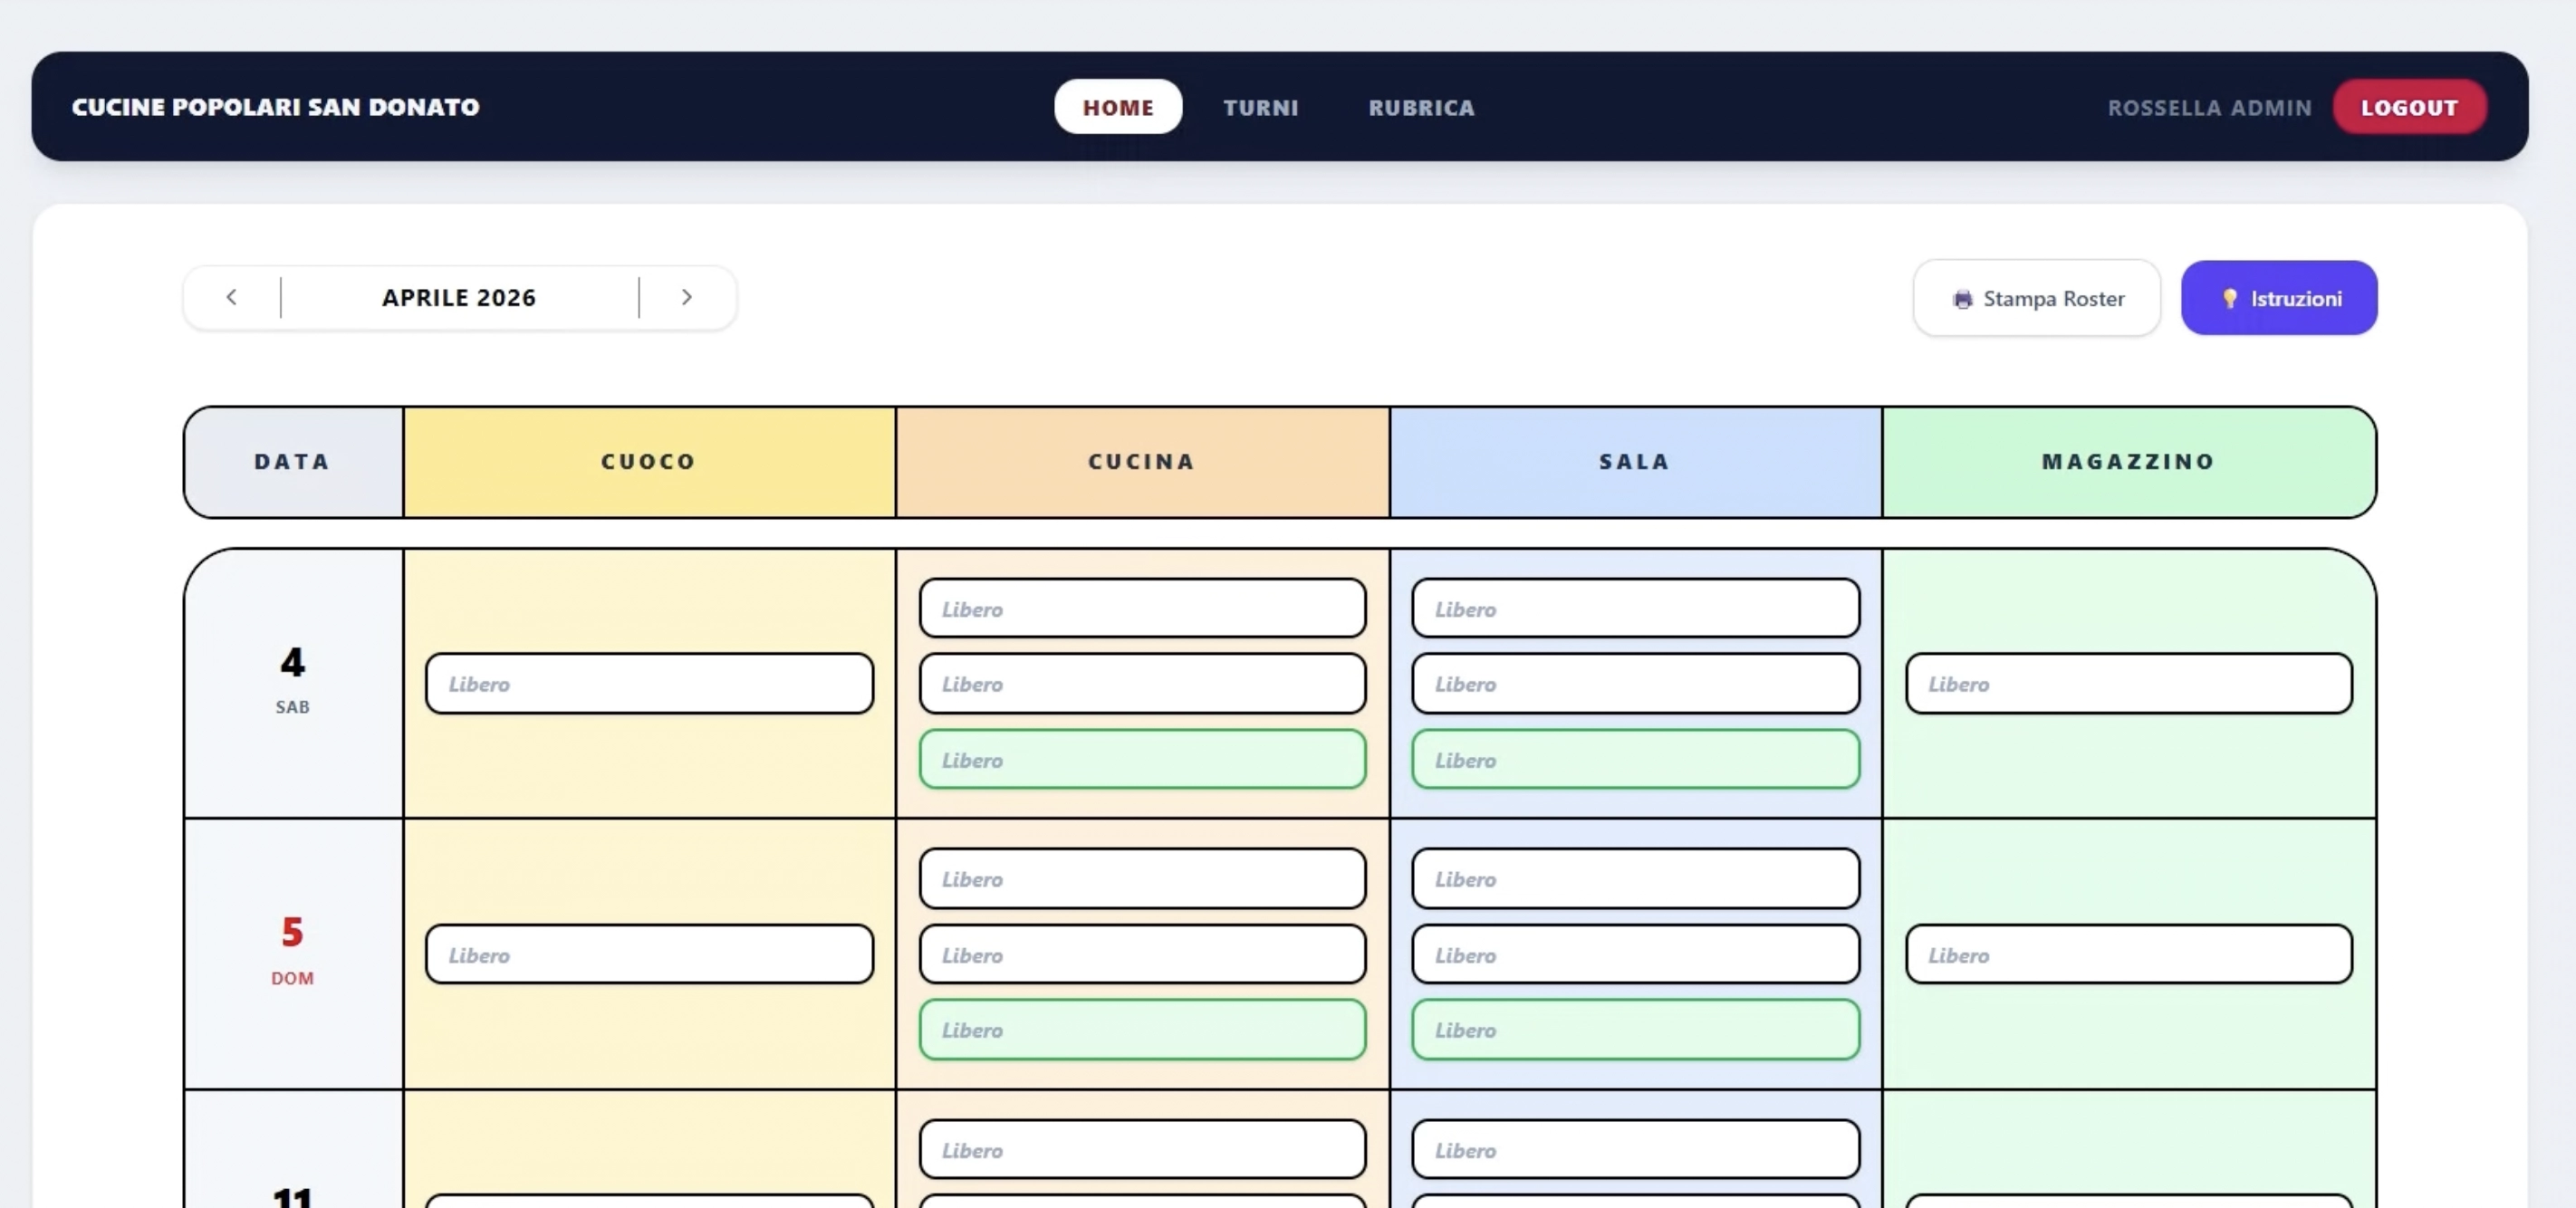
Task: Select the Cuoco slot for Sunday 5
Action: [x=649, y=954]
